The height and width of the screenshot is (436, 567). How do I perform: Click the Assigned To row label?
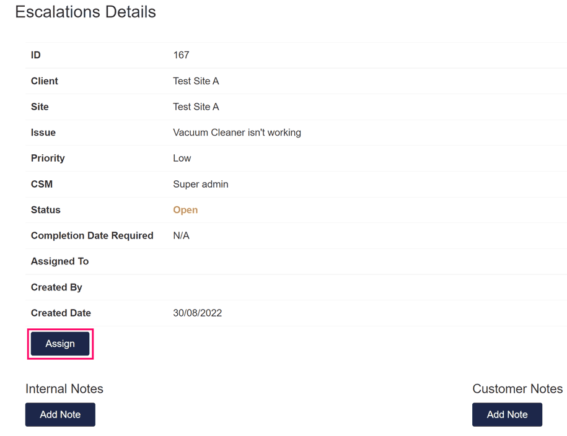(59, 261)
